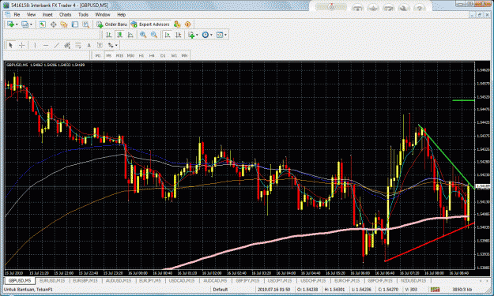Open the Data Window icon
Image resolution: width=494 pixels, height=296 pixels.
(x=53, y=24)
